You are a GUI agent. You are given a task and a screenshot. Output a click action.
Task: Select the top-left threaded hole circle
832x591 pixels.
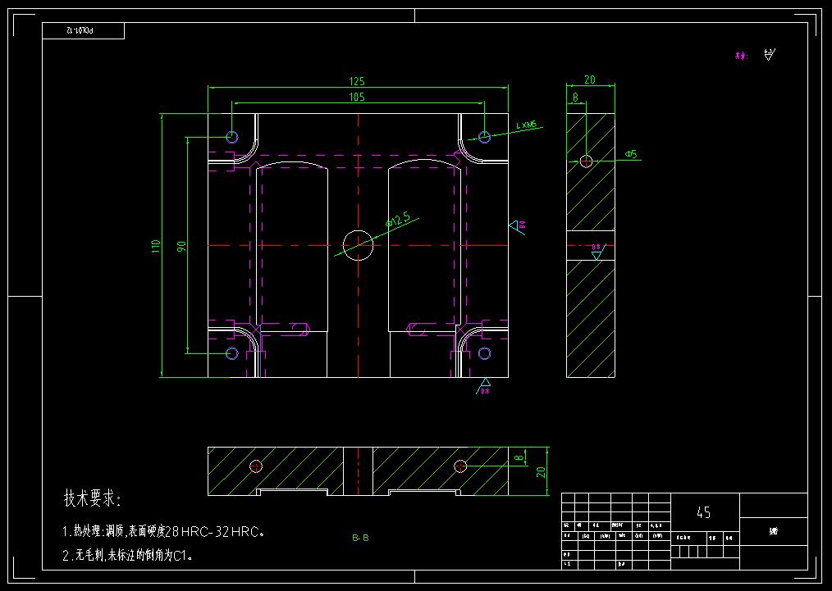tap(232, 137)
